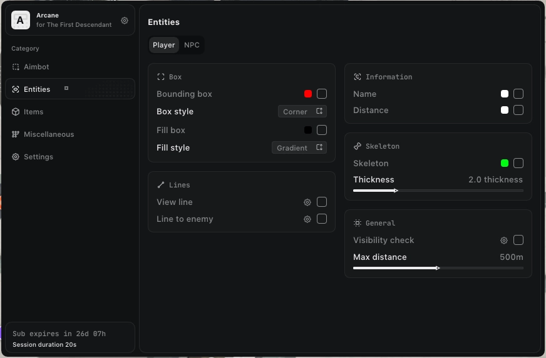Open header gear settings icon
Viewport: 546px width, 358px height.
pyautogui.click(x=125, y=21)
